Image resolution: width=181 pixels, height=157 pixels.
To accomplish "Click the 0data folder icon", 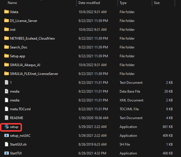I will pyautogui.click(x=7, y=12).
